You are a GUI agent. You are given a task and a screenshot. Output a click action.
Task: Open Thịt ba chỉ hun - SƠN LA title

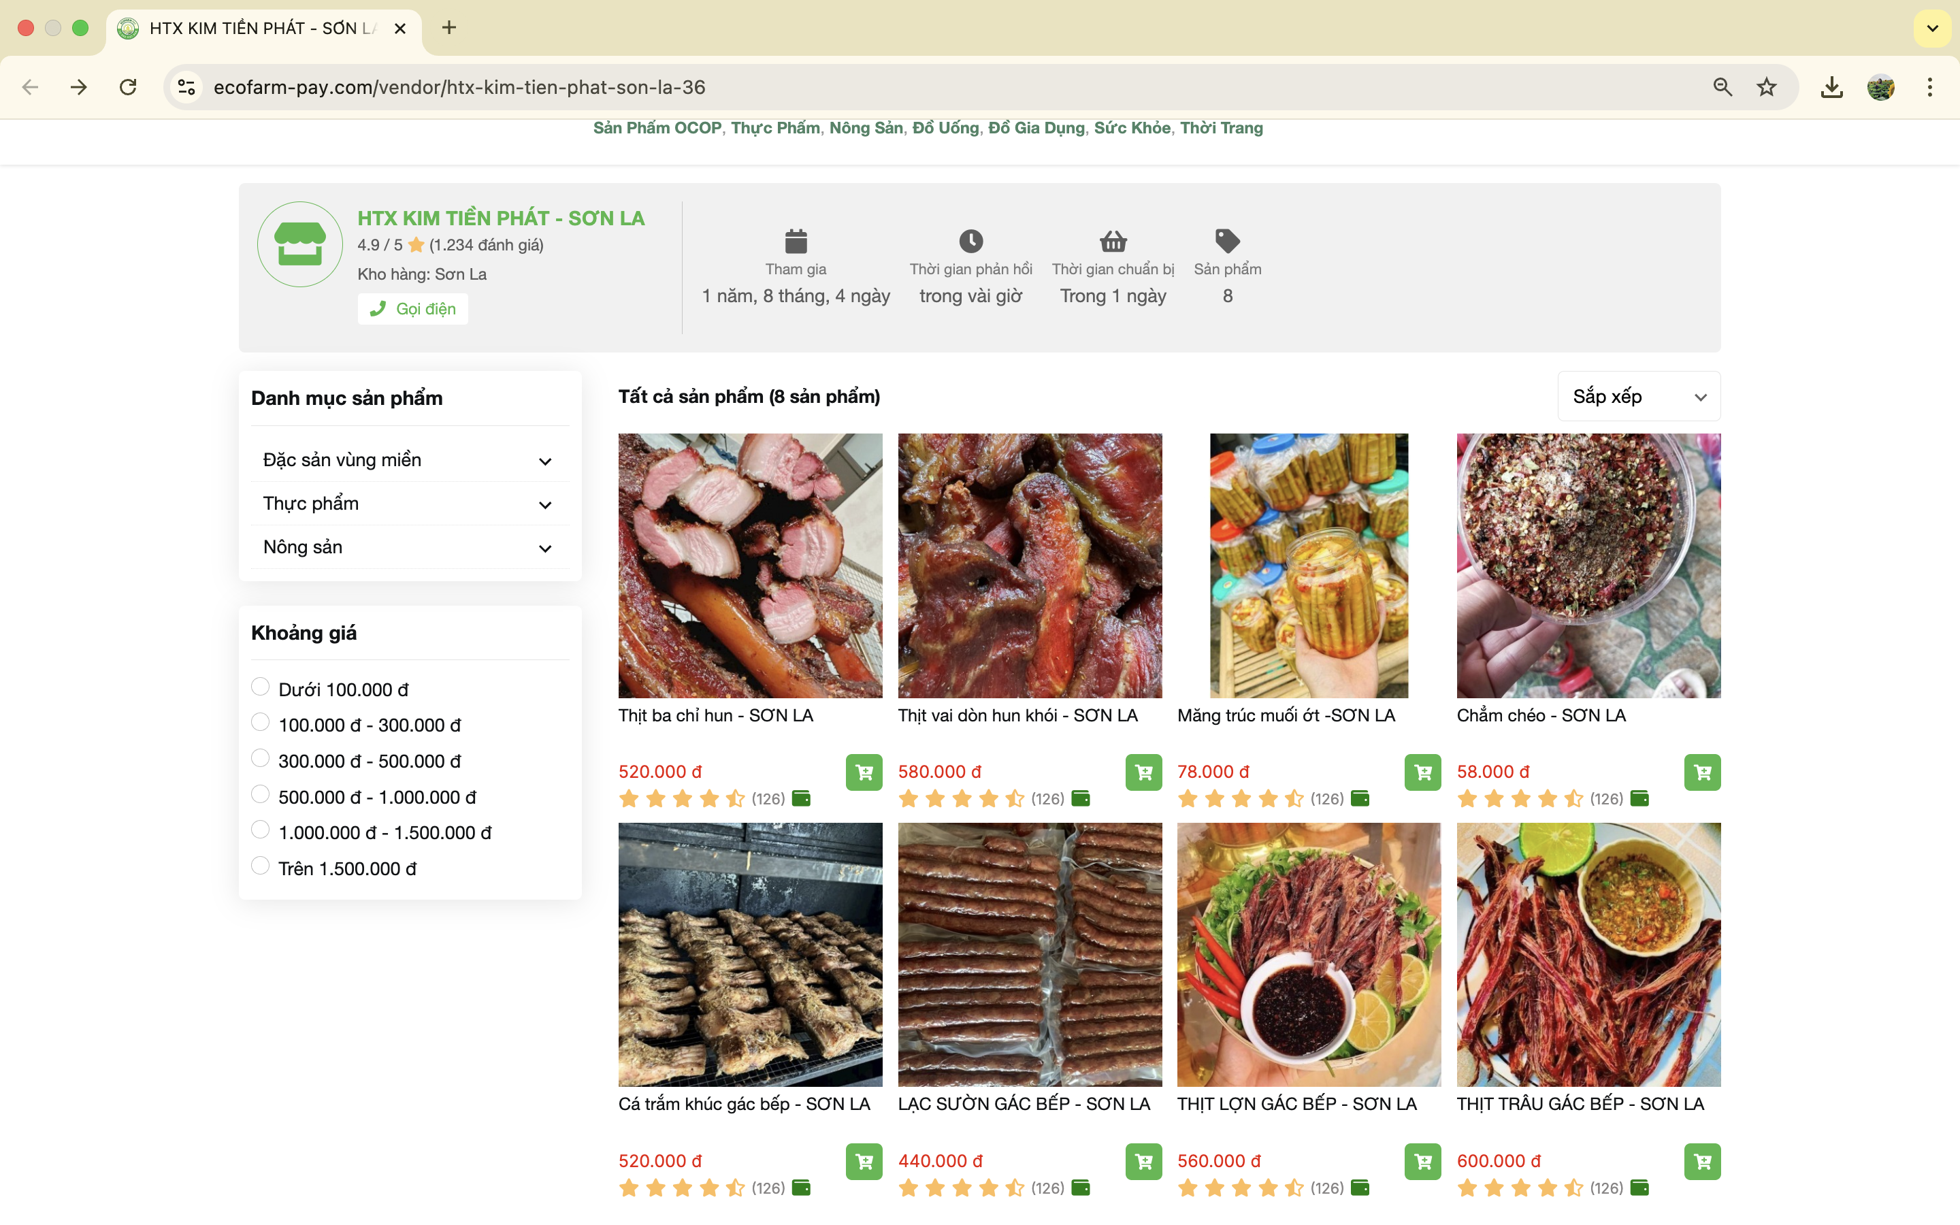716,715
